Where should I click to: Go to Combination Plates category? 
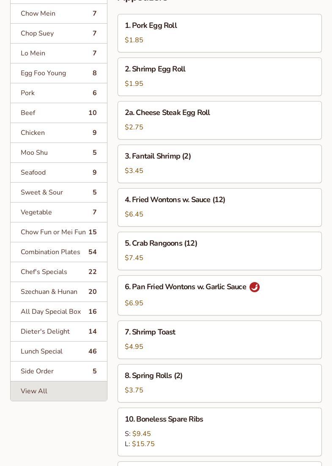58,252
